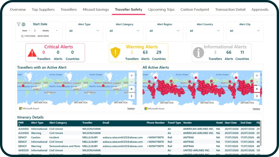The image size is (279, 157).
Task: Click the compass control on the Travellers map
Action: [132, 96]
